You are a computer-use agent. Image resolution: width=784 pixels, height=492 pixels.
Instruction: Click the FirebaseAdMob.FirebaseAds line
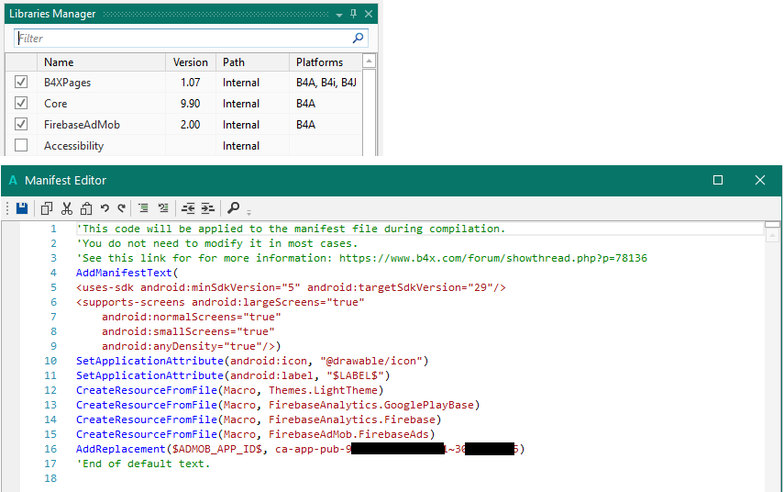tap(256, 434)
